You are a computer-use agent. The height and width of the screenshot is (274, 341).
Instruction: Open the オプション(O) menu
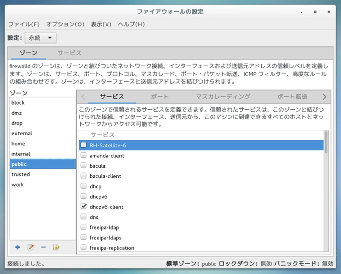tap(65, 24)
